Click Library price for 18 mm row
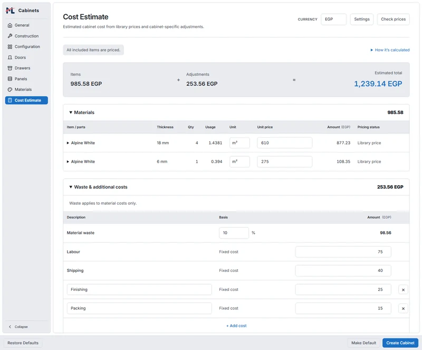 [x=369, y=143]
